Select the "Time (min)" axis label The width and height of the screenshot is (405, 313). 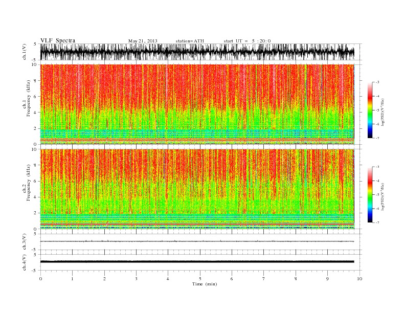[x=205, y=284]
